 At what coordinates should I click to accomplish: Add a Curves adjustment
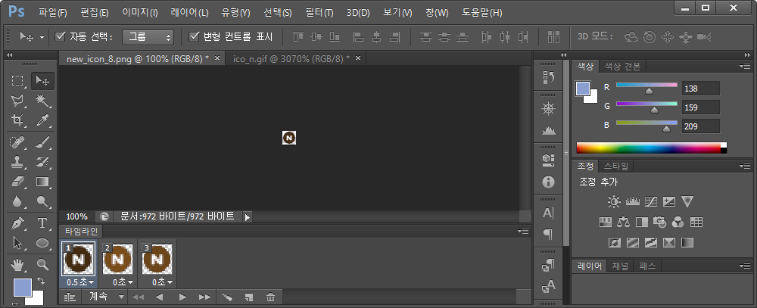(651, 202)
